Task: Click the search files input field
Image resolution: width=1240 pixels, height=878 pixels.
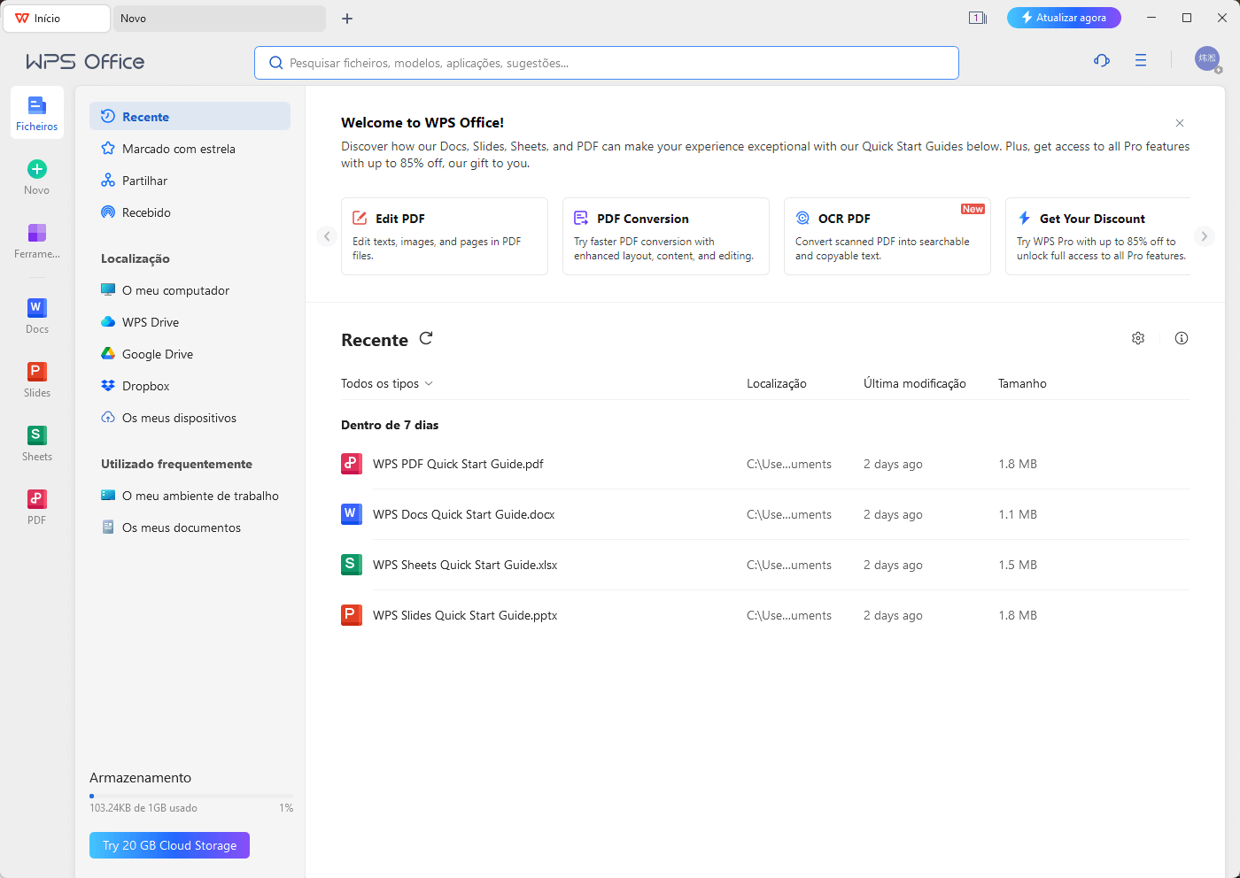Action: click(x=607, y=63)
